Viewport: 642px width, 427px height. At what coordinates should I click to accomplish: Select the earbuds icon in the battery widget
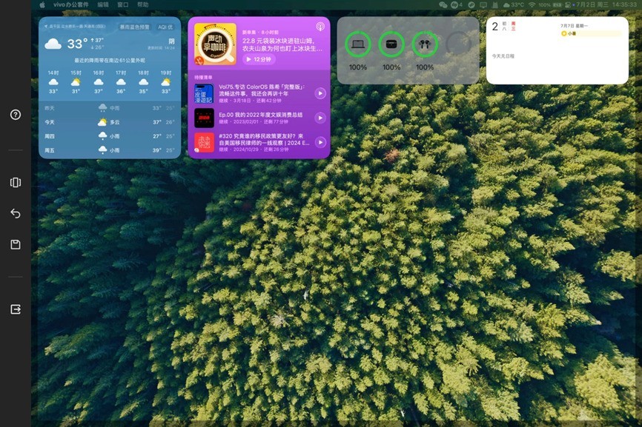424,43
